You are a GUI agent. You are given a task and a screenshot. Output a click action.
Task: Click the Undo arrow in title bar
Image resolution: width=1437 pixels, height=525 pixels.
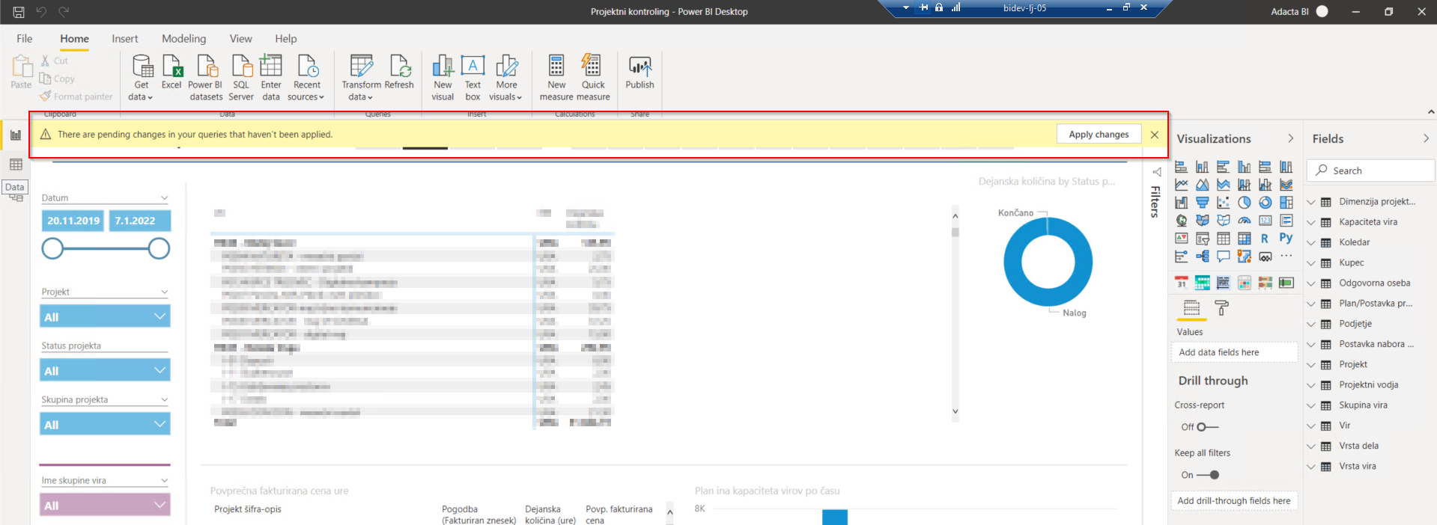(41, 11)
